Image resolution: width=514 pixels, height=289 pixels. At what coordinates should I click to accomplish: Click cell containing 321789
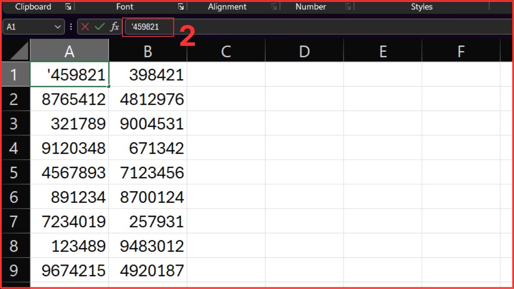[69, 123]
